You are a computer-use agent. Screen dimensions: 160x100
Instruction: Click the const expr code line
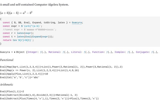point(22,26)
